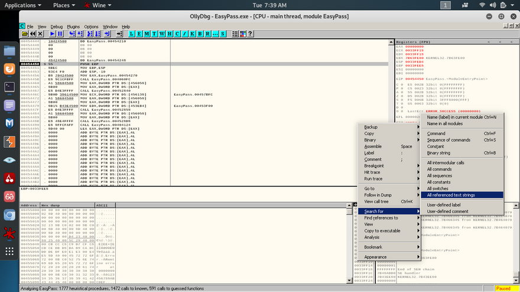This screenshot has width=520, height=292.
Task: Open the Places menu in top bar
Action: click(x=64, y=5)
